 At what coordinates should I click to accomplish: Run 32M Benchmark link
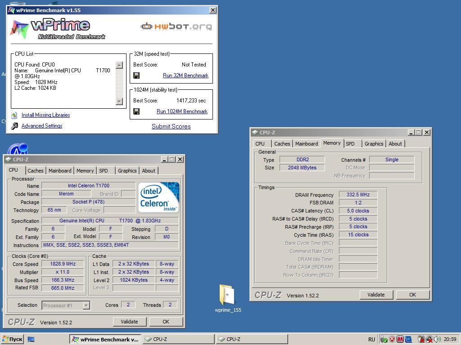(185, 75)
